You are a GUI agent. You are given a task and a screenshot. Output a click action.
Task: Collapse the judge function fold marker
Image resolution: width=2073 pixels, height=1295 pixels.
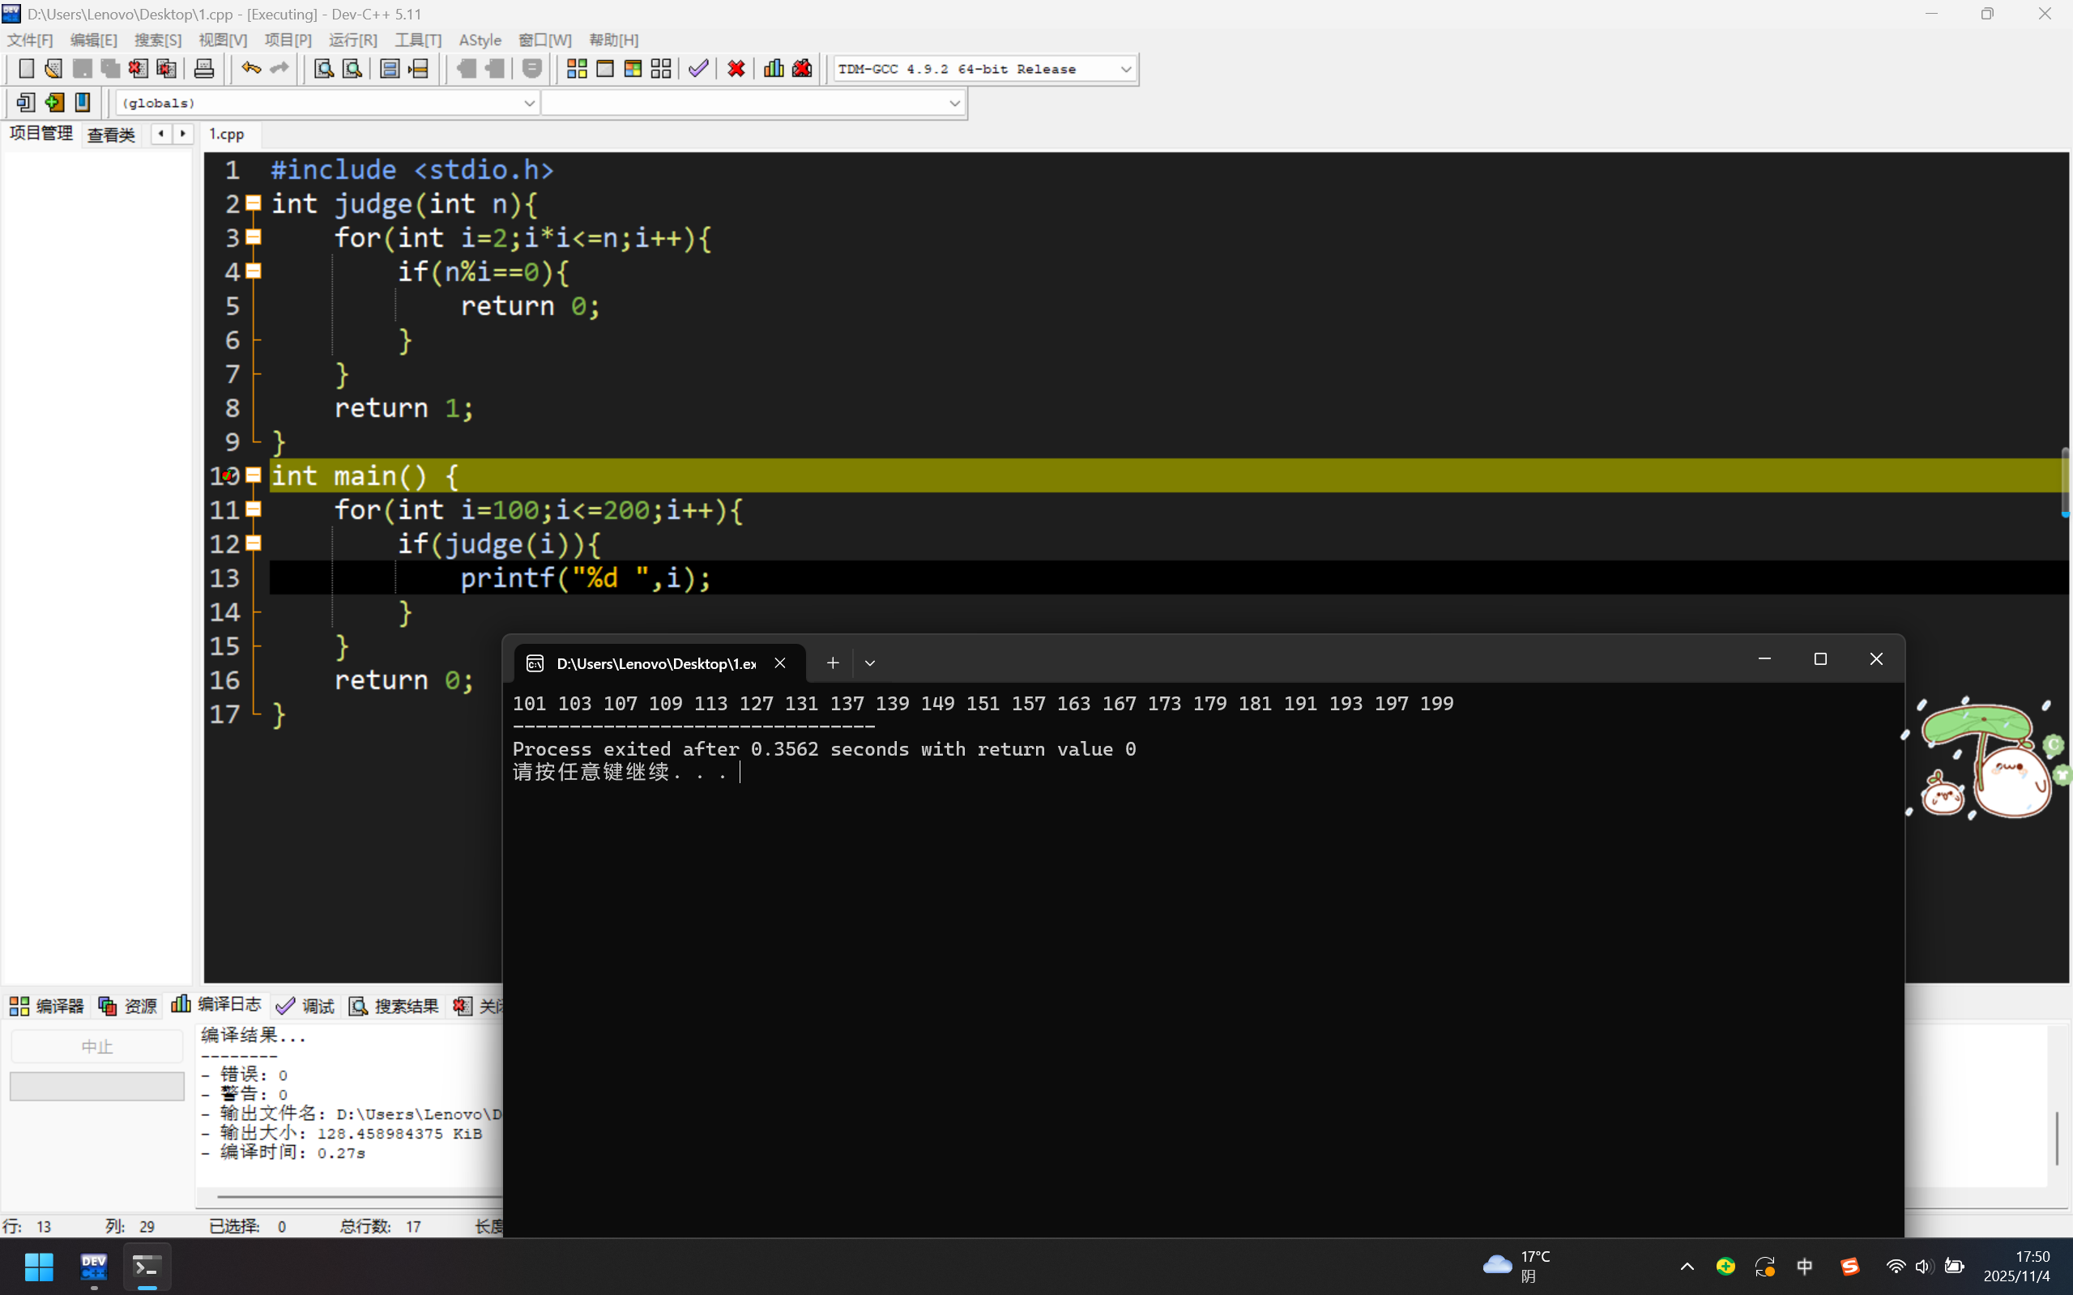pos(254,203)
